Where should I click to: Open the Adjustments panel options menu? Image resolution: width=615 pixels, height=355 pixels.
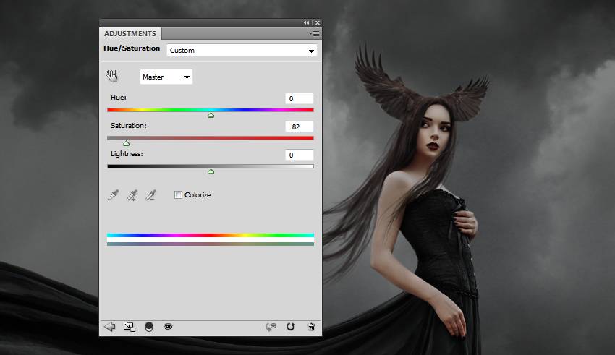[x=313, y=33]
